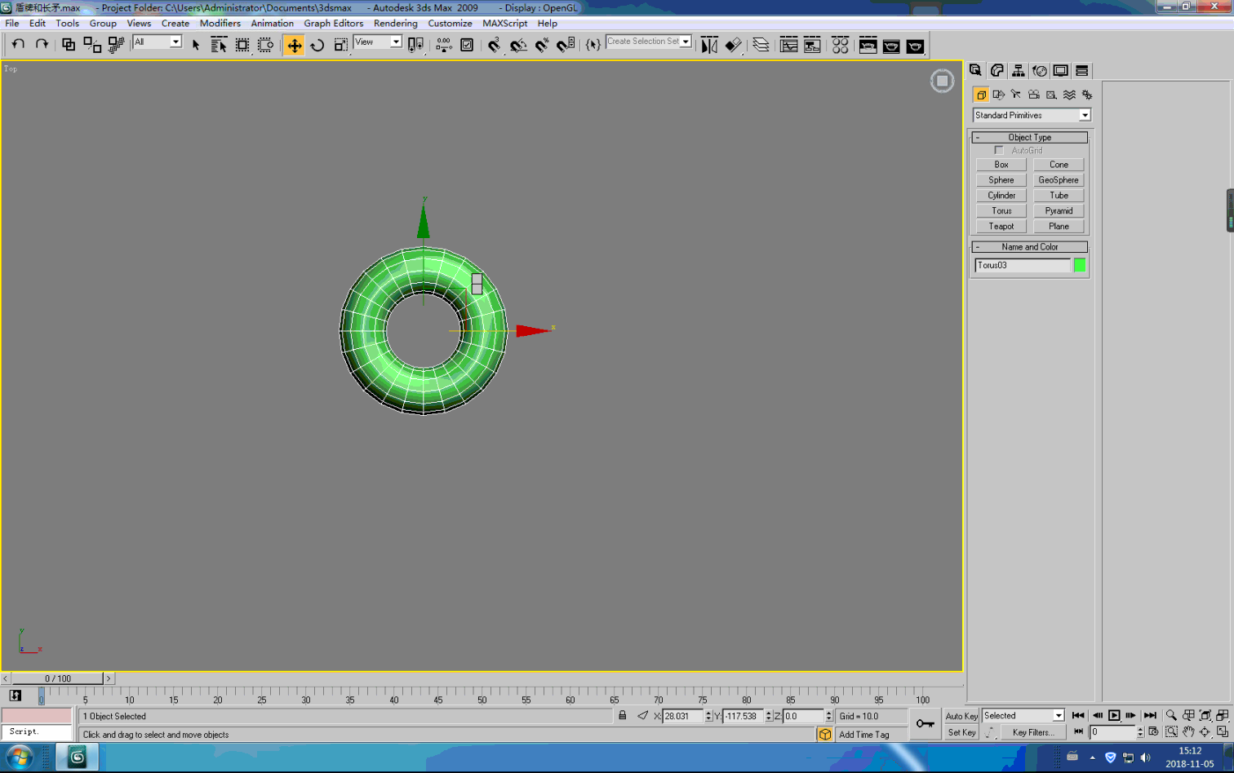Open the Layer Manager icon
The width and height of the screenshot is (1234, 773).
click(761, 45)
